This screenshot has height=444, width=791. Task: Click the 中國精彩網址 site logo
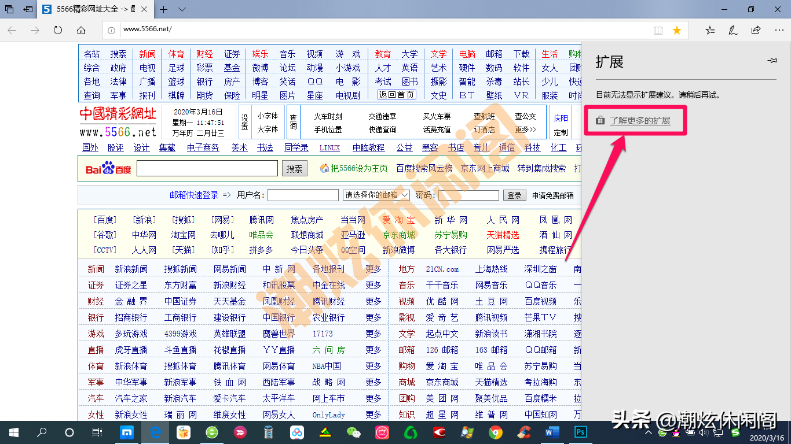click(118, 121)
